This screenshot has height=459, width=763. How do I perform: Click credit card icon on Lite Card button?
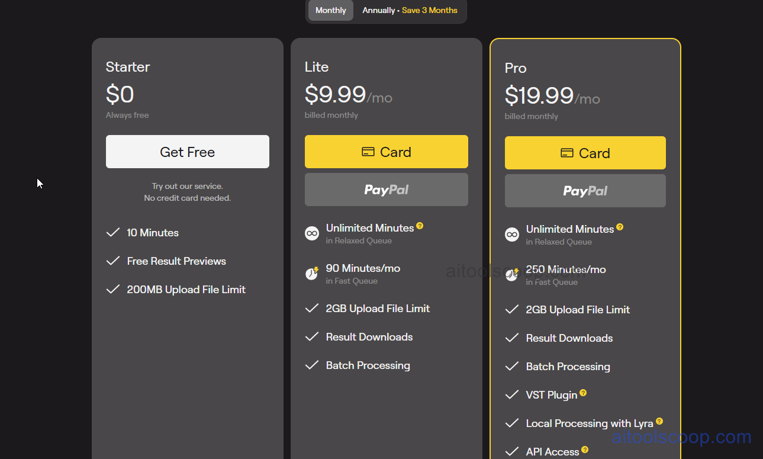368,152
